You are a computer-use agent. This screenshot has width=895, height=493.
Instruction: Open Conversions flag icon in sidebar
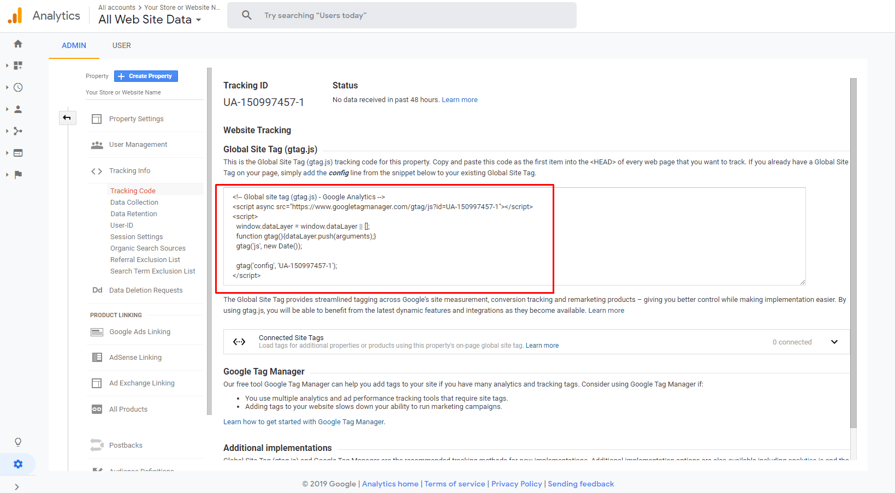coord(18,175)
